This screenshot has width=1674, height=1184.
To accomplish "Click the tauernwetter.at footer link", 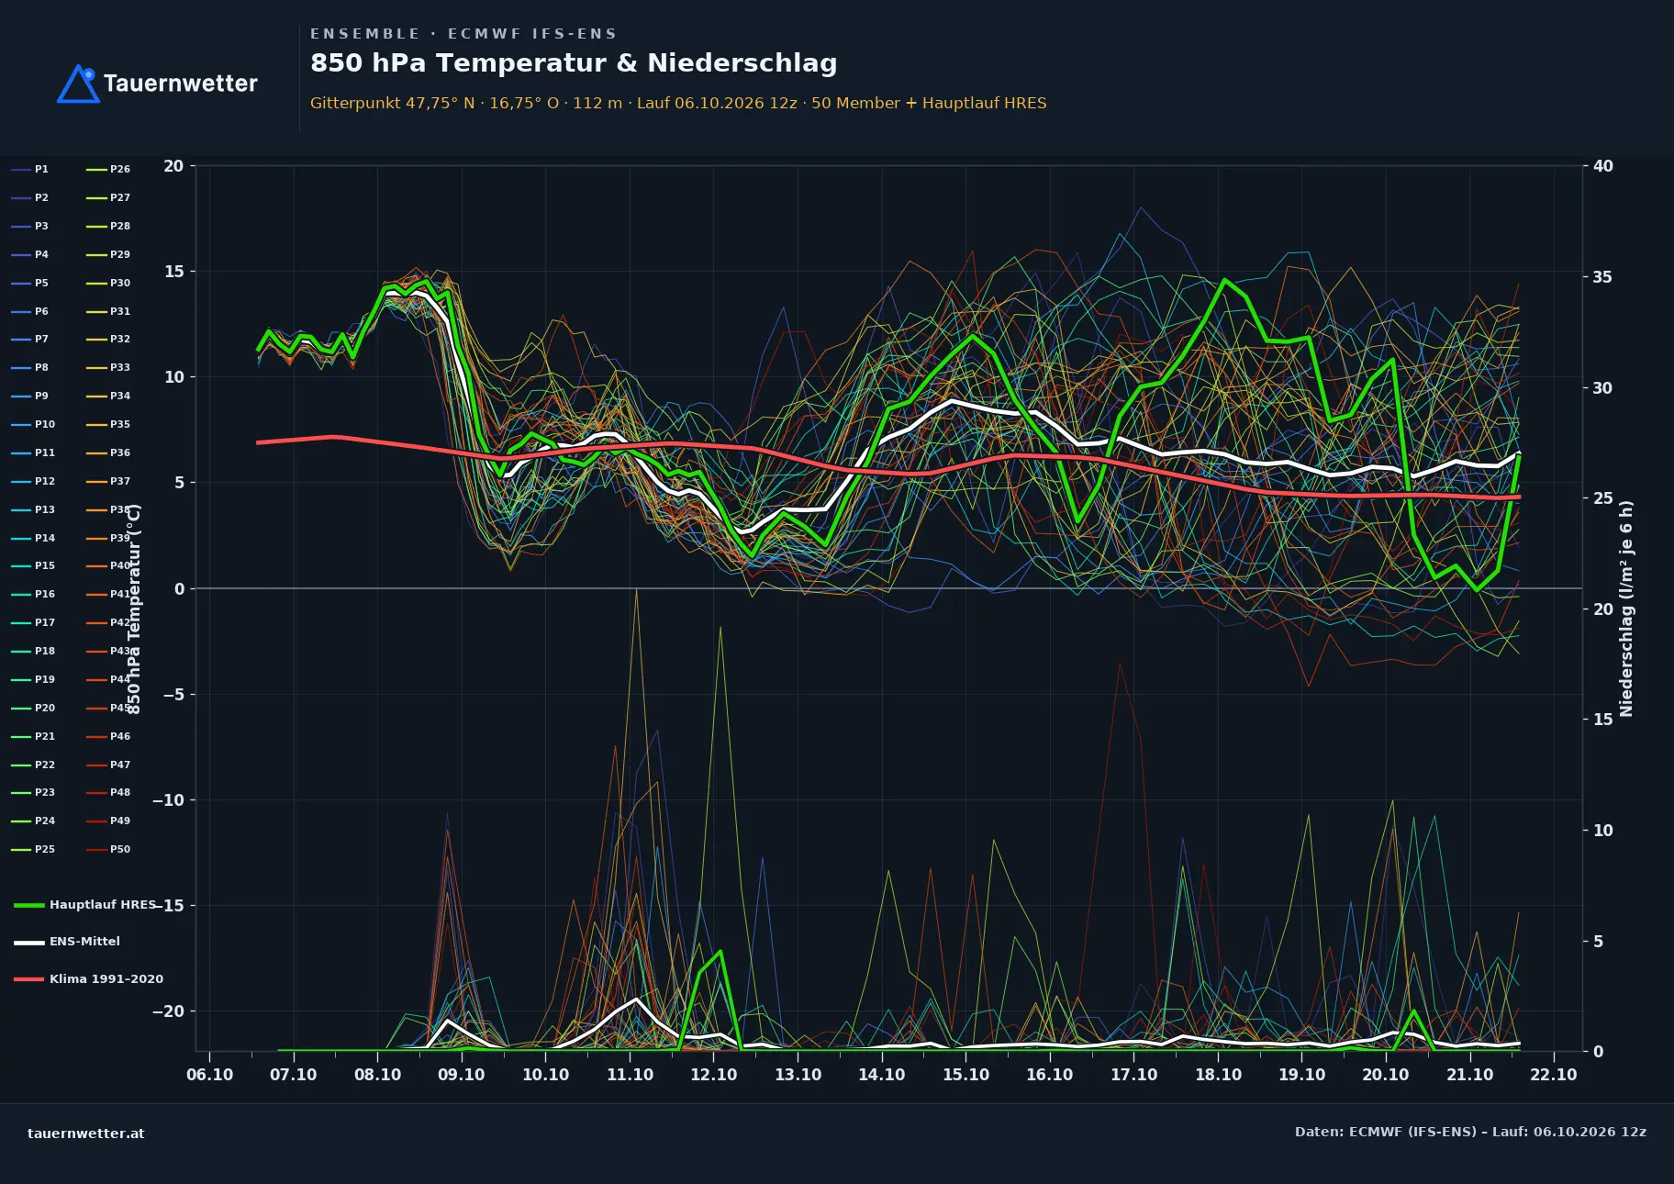I will 86,1133.
